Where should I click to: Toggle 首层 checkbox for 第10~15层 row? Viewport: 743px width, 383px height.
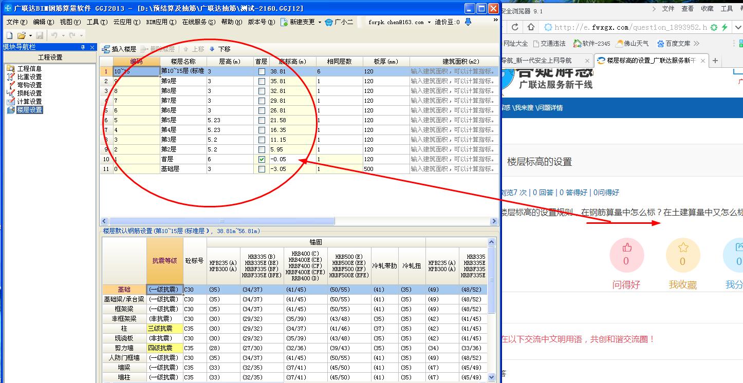[x=262, y=71]
